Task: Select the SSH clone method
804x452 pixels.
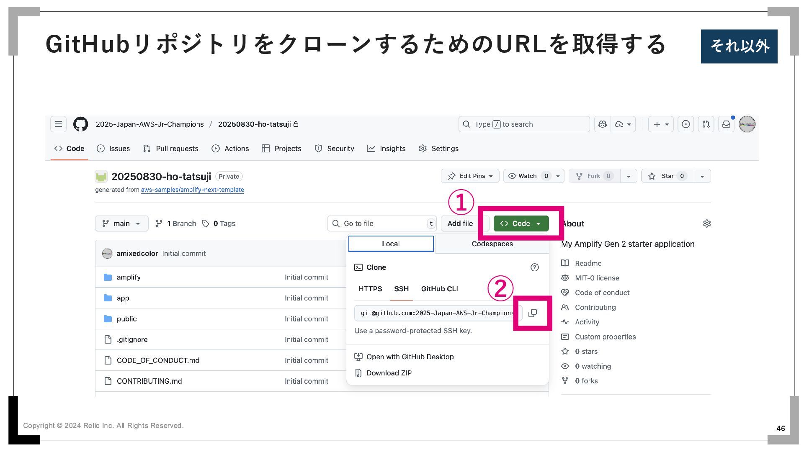Action: [401, 289]
